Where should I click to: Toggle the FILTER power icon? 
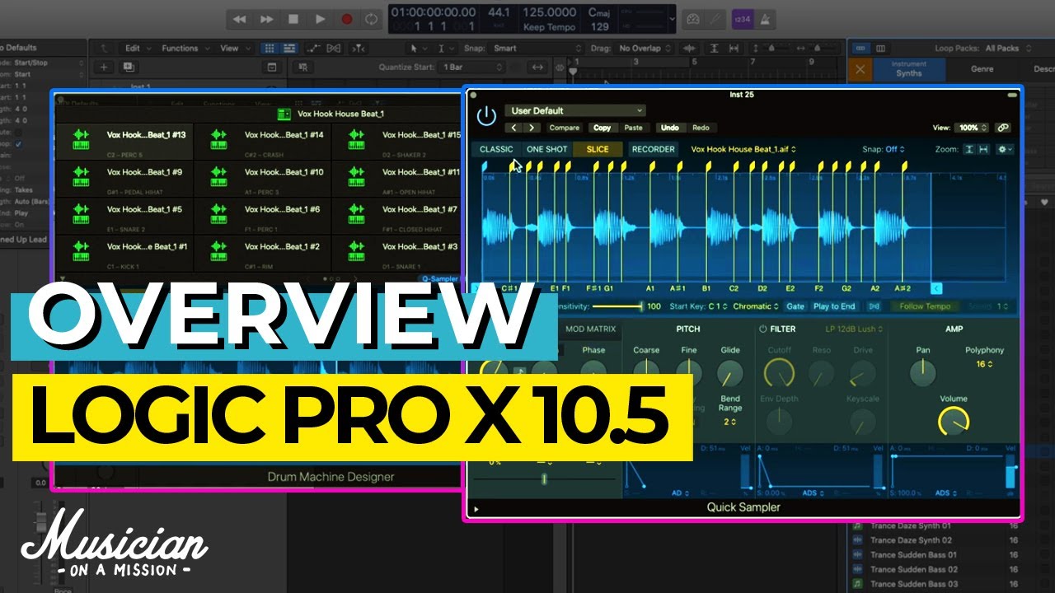coord(762,329)
